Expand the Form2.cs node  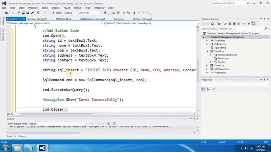point(207,65)
